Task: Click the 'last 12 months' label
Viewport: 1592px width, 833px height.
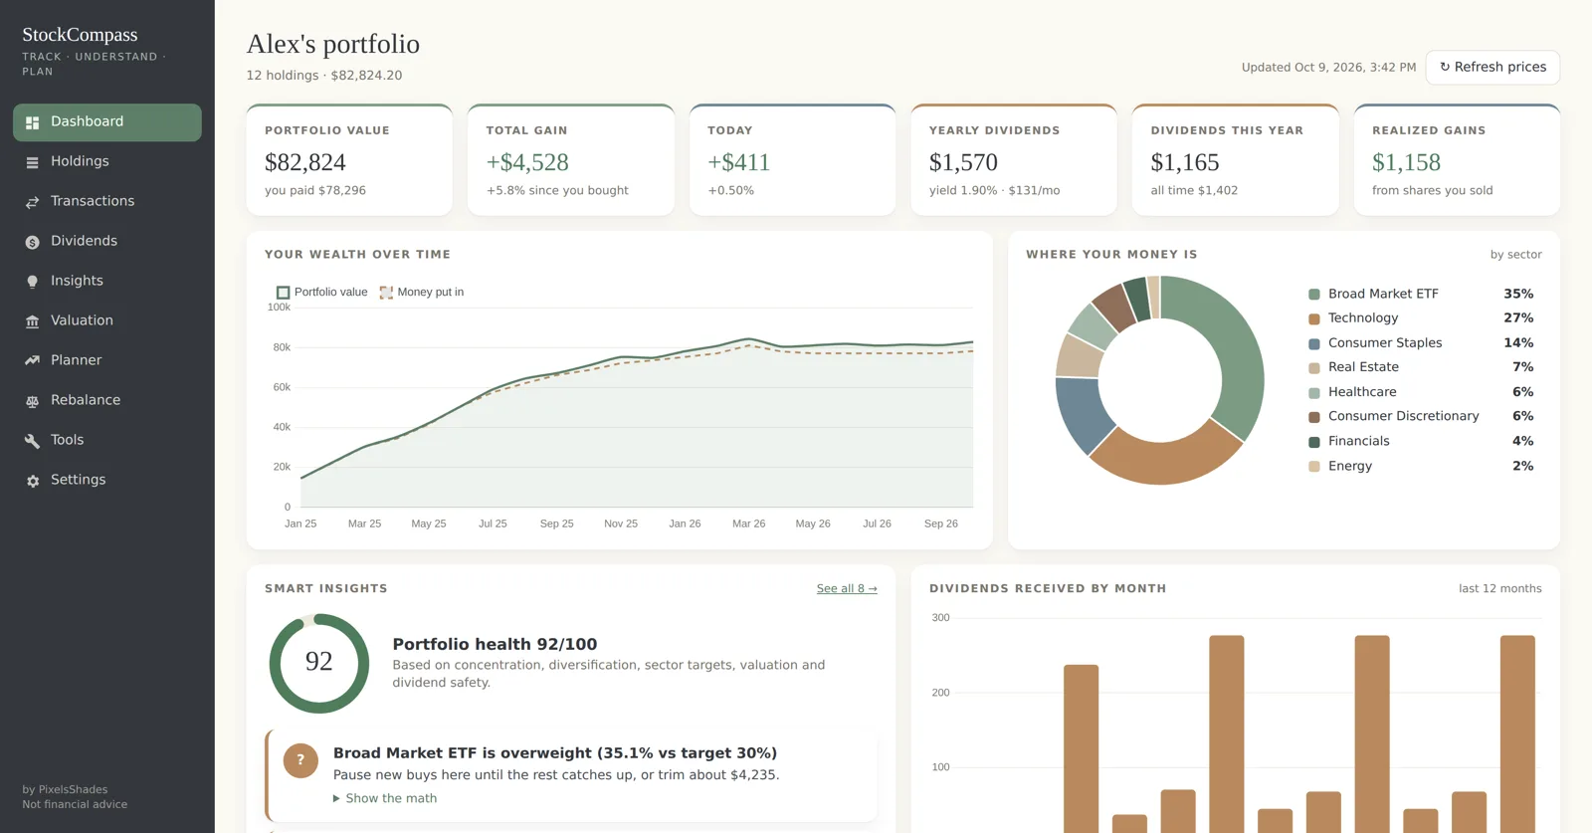Action: [1500, 589]
